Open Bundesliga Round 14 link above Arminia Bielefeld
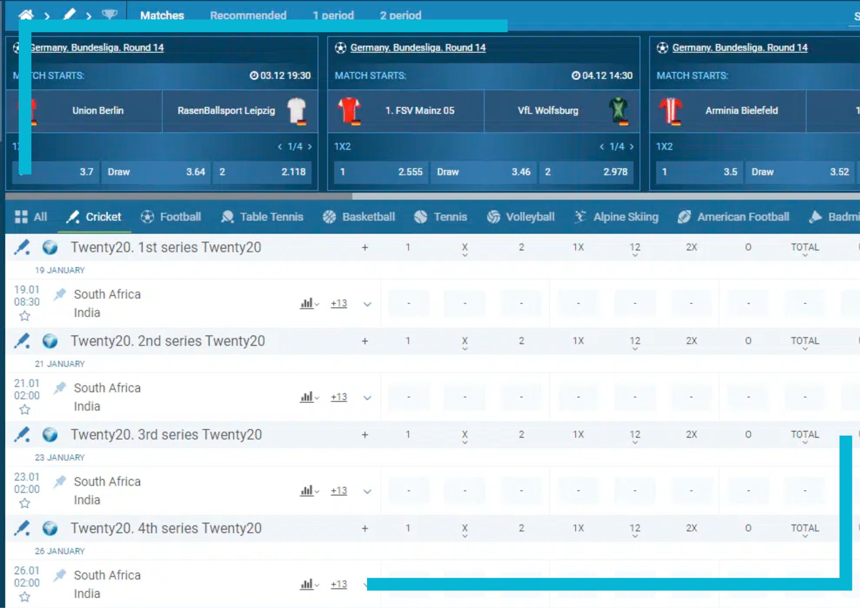 740,48
